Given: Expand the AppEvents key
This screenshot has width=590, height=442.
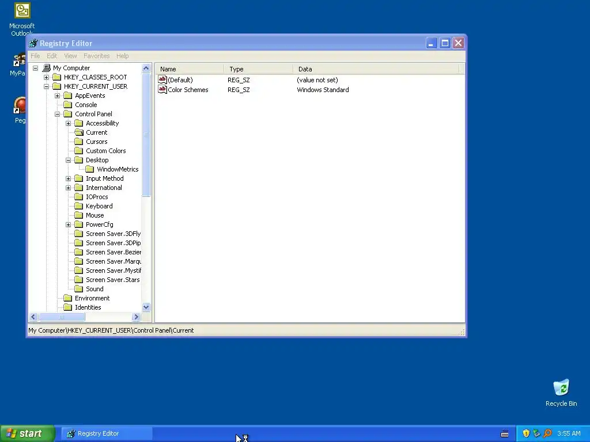Looking at the screenshot, I should pyautogui.click(x=57, y=96).
